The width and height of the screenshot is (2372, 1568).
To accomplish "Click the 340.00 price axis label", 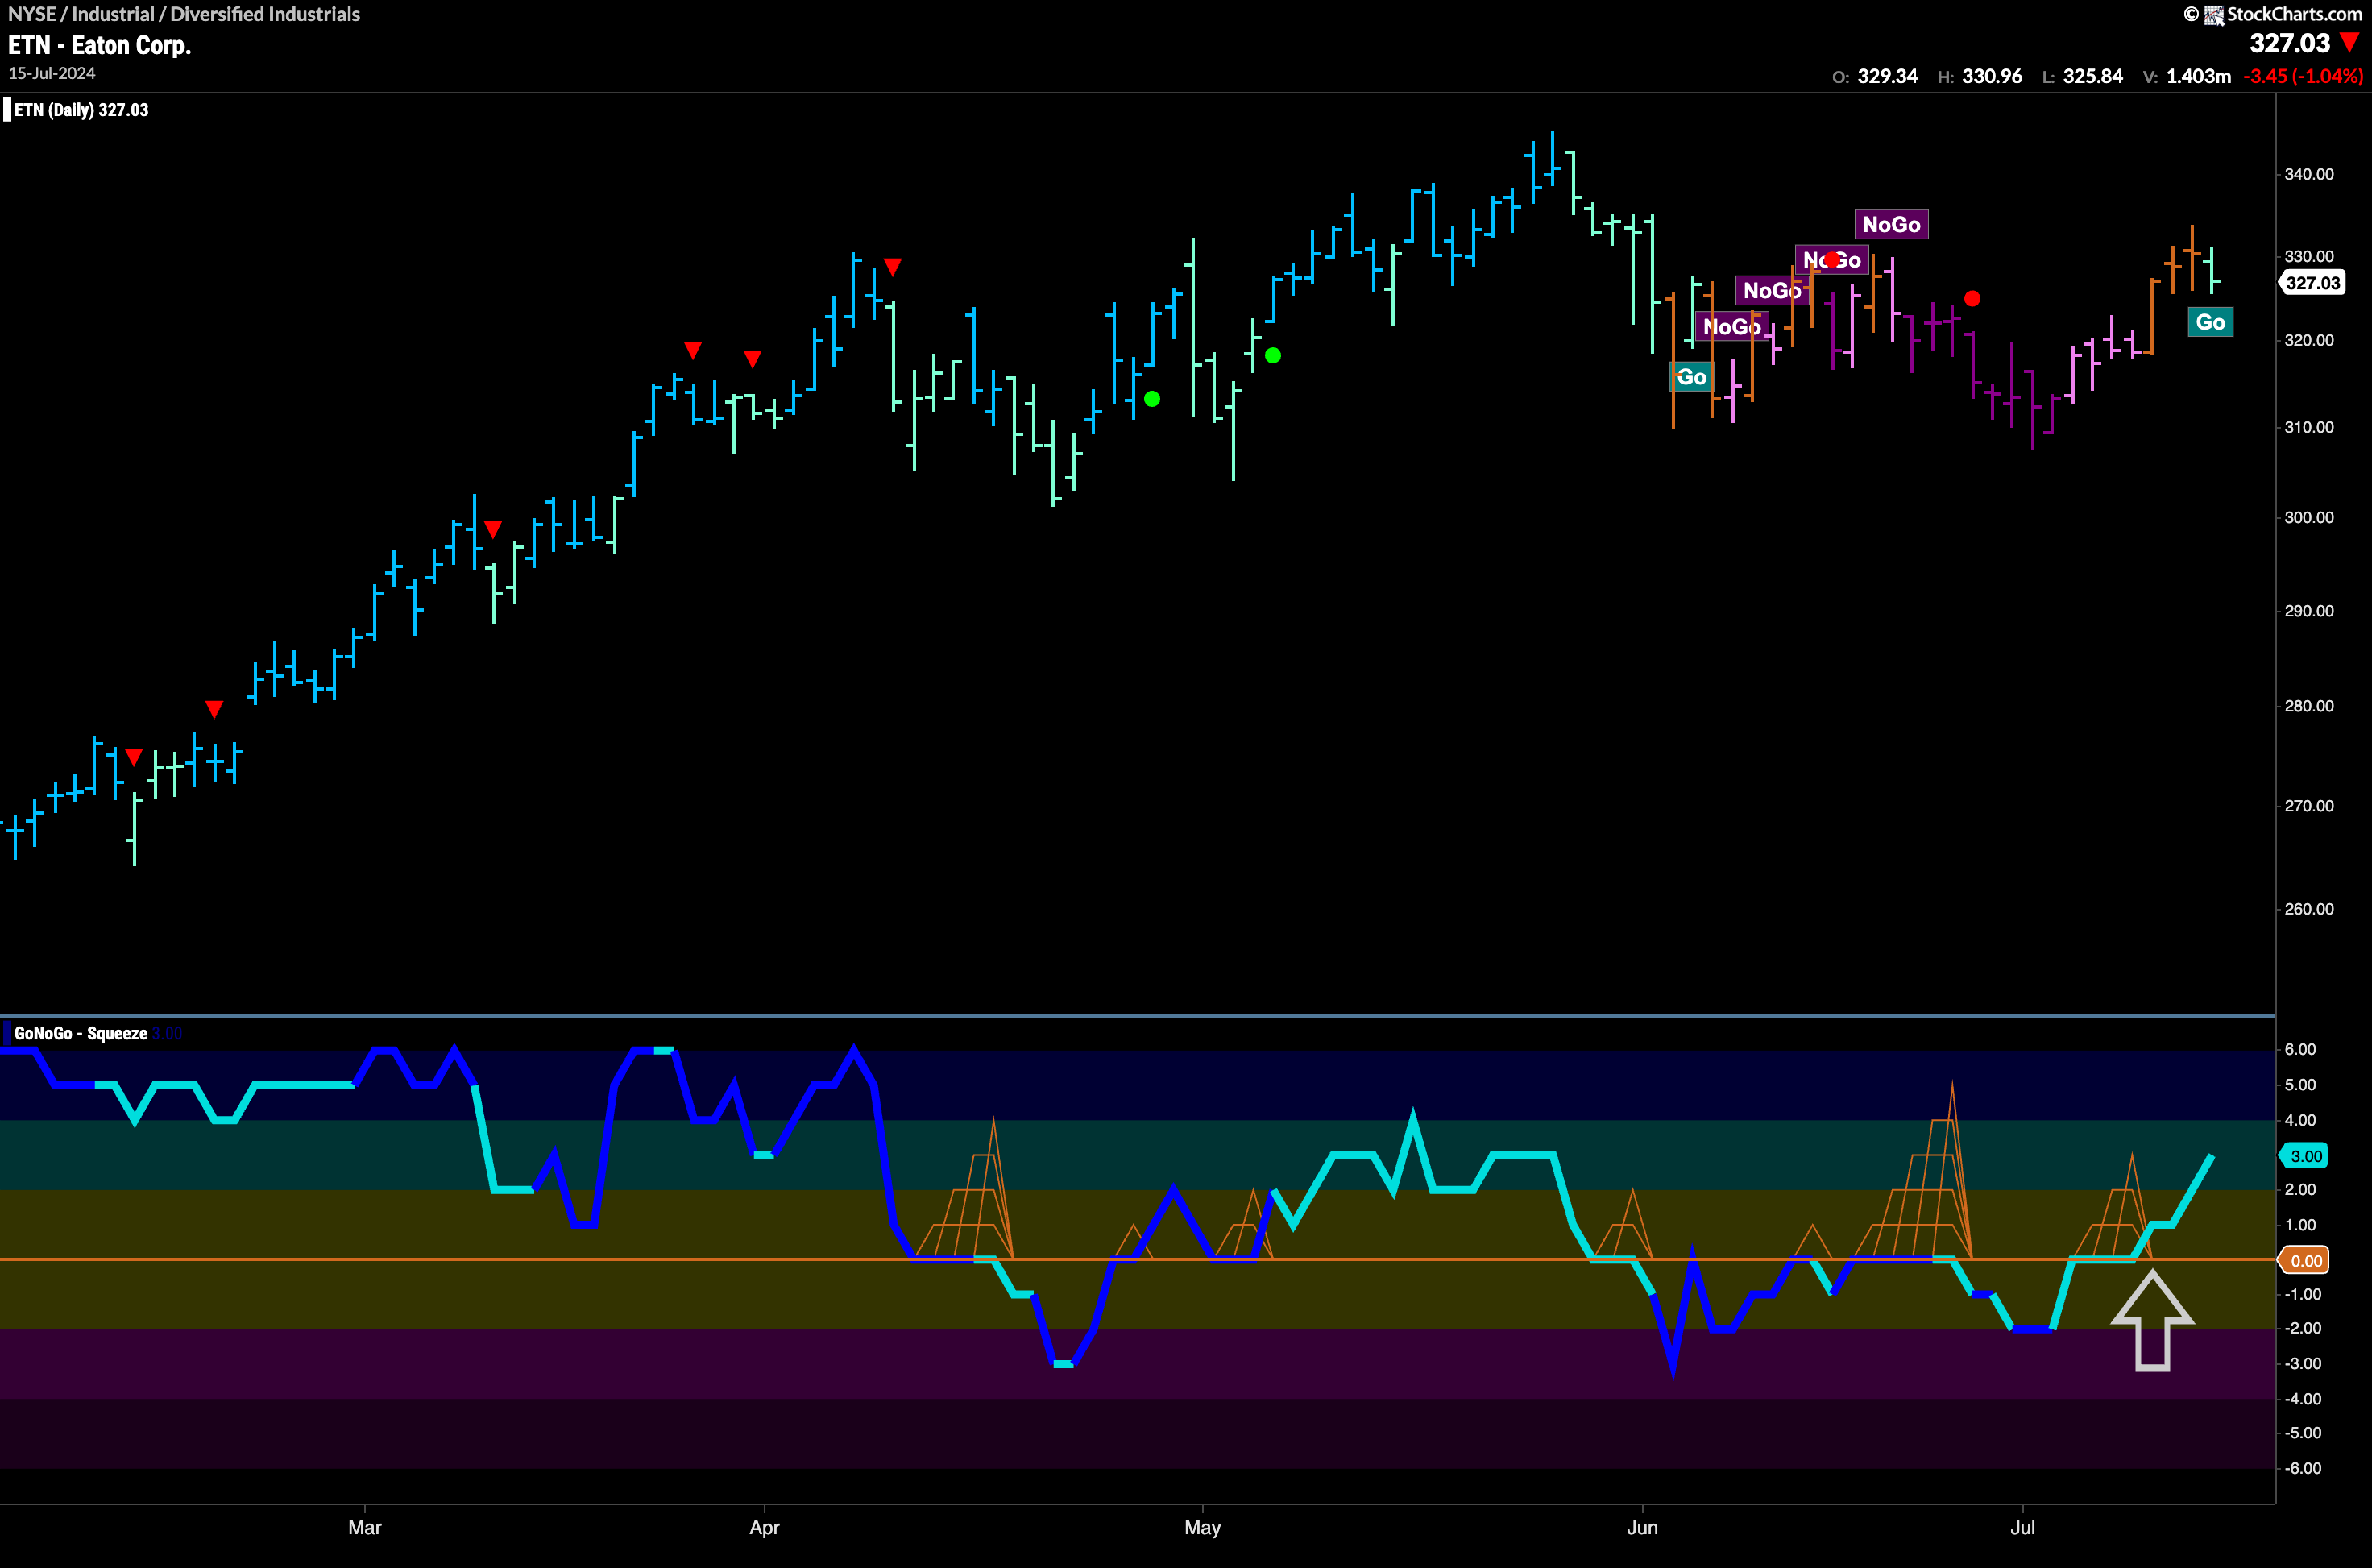I will point(2309,174).
